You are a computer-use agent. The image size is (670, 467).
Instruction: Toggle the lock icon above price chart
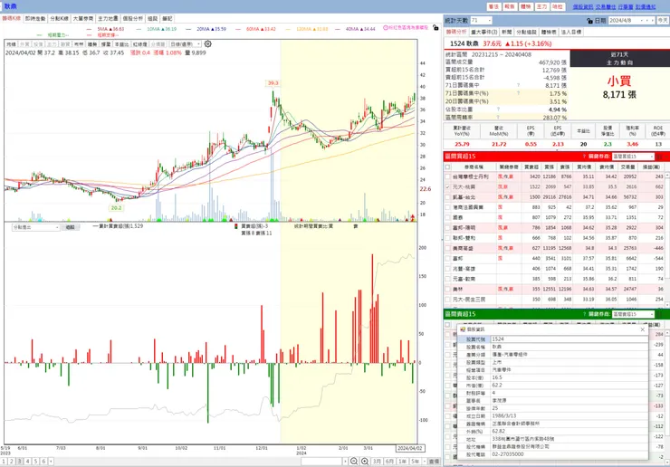tap(435, 28)
